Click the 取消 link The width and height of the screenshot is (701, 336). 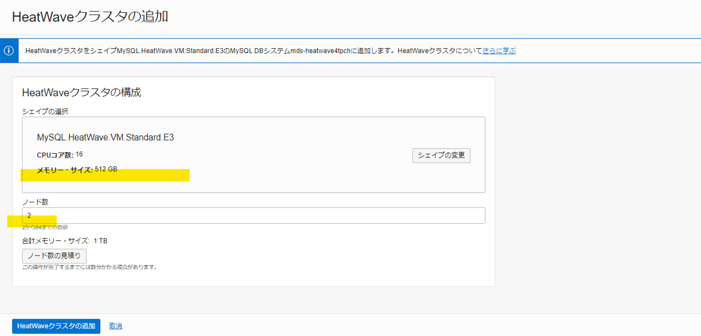coord(116,326)
